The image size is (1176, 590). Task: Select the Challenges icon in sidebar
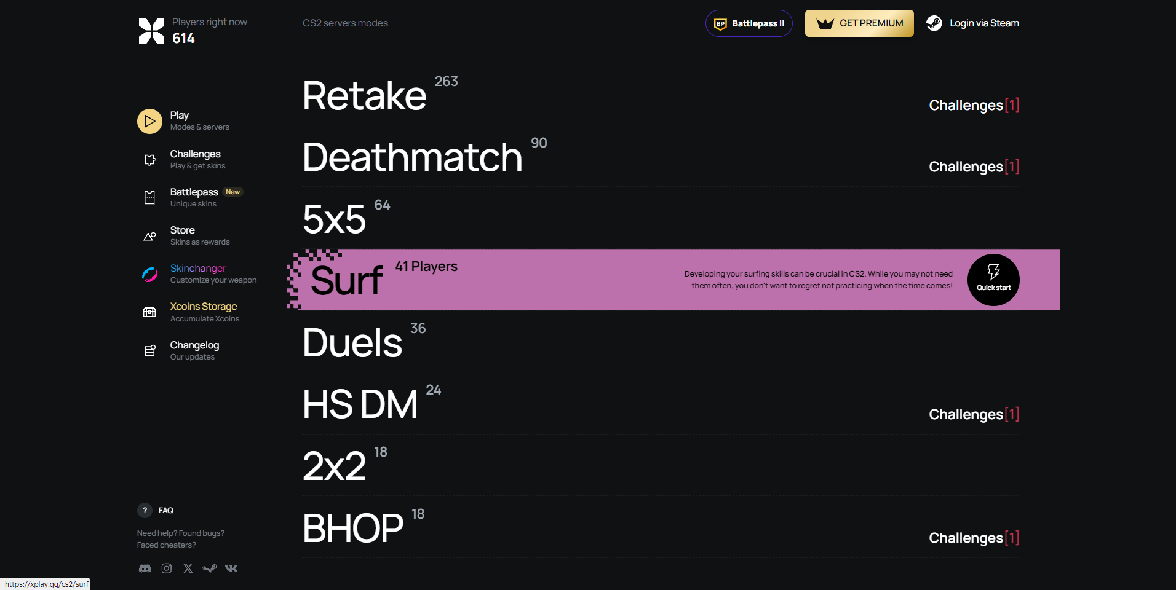[x=149, y=159]
